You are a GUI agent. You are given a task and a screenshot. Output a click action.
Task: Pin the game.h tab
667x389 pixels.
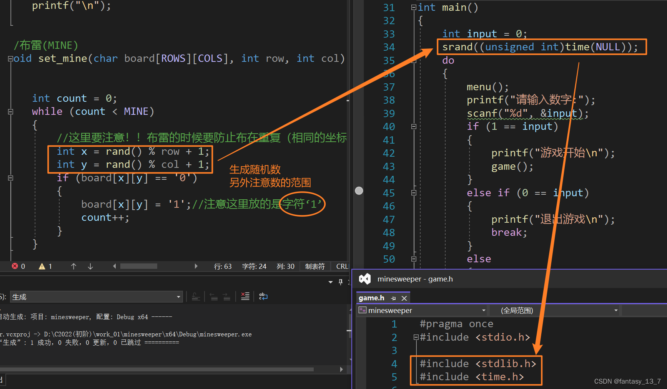pyautogui.click(x=393, y=298)
